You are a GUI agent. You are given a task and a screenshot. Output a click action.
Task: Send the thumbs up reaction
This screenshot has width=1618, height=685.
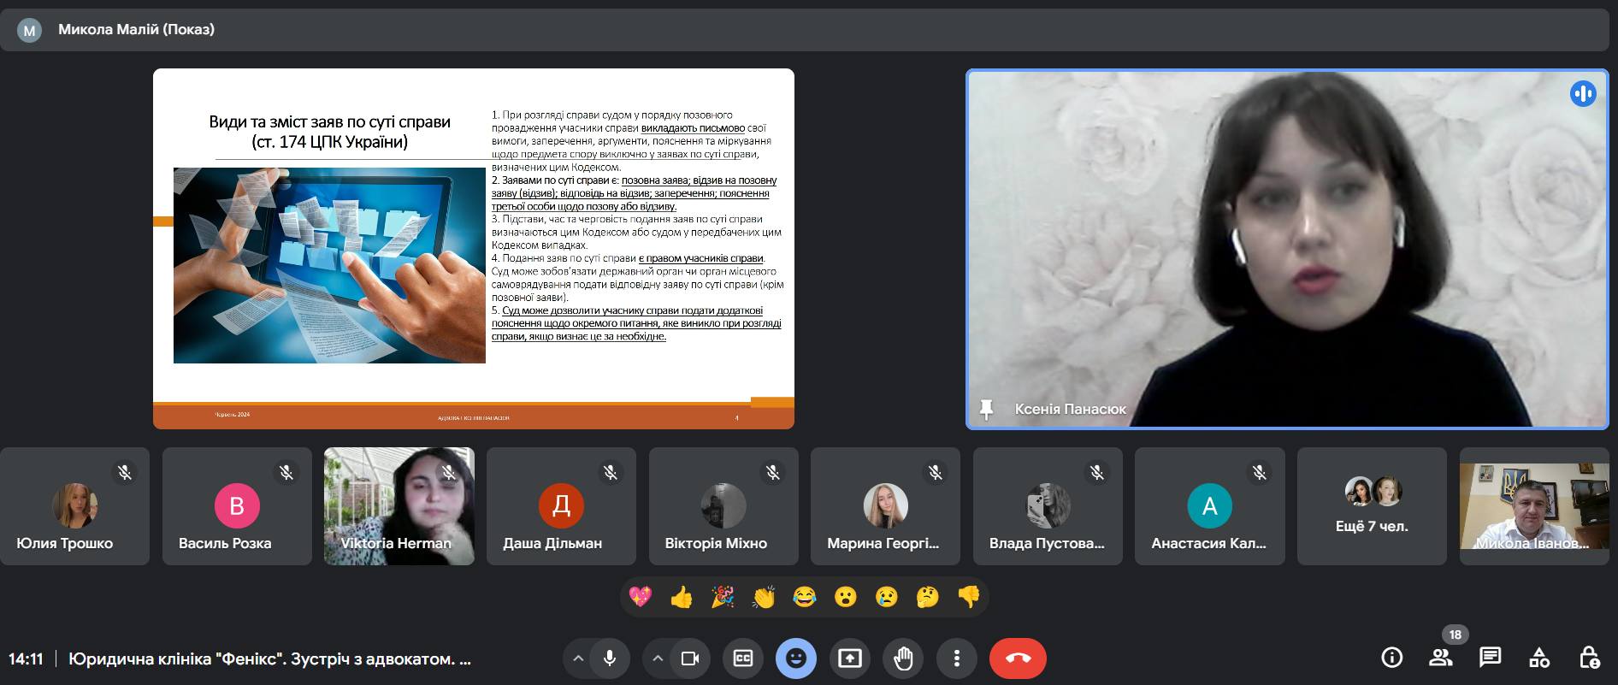[682, 597]
